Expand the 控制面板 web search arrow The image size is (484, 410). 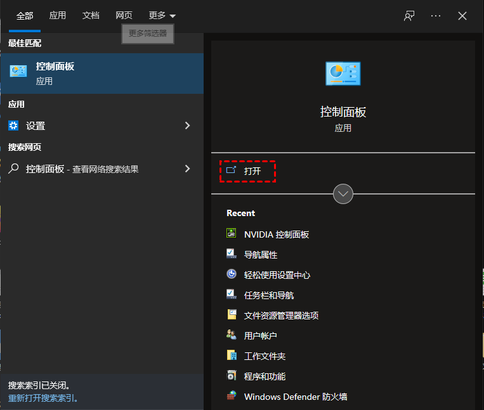point(187,169)
